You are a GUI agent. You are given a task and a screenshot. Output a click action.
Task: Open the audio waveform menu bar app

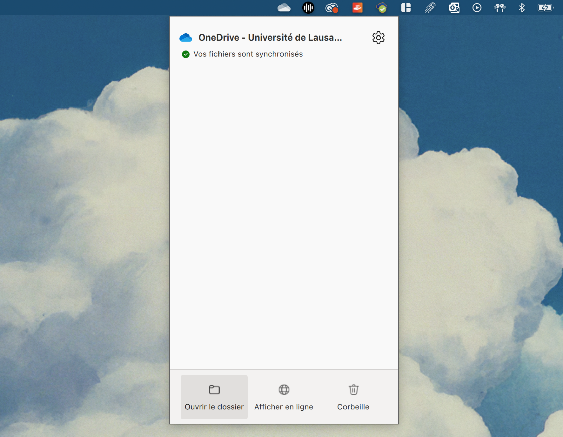coord(308,8)
